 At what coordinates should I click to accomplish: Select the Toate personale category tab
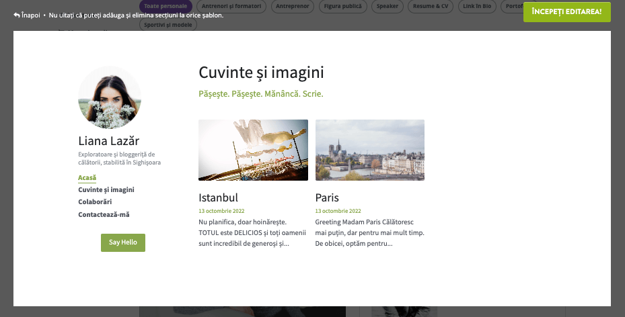click(165, 6)
